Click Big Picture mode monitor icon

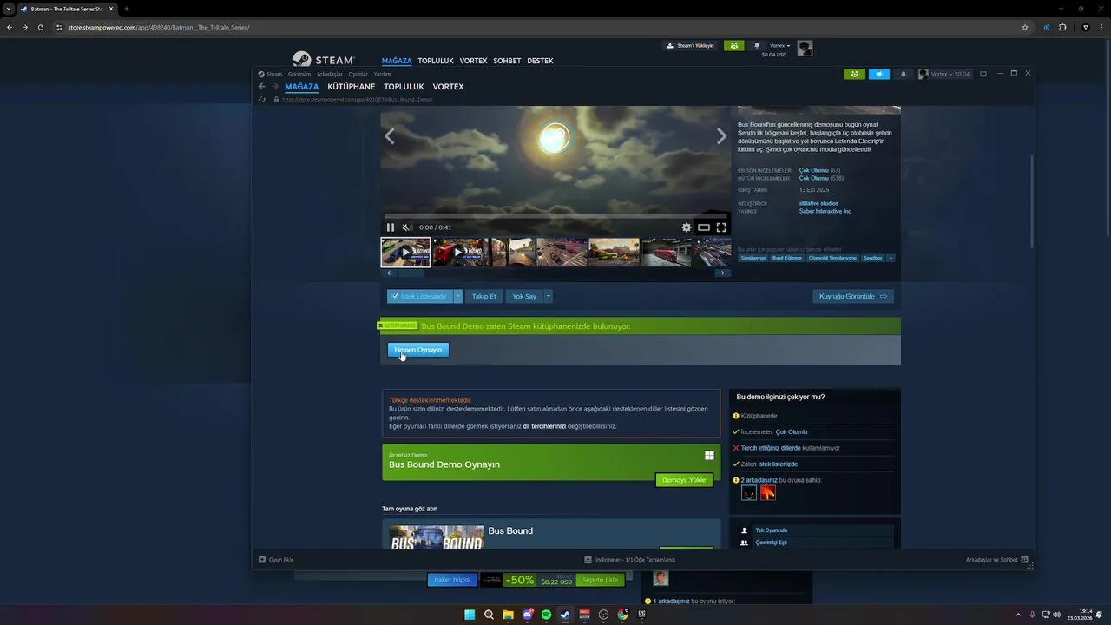point(983,74)
